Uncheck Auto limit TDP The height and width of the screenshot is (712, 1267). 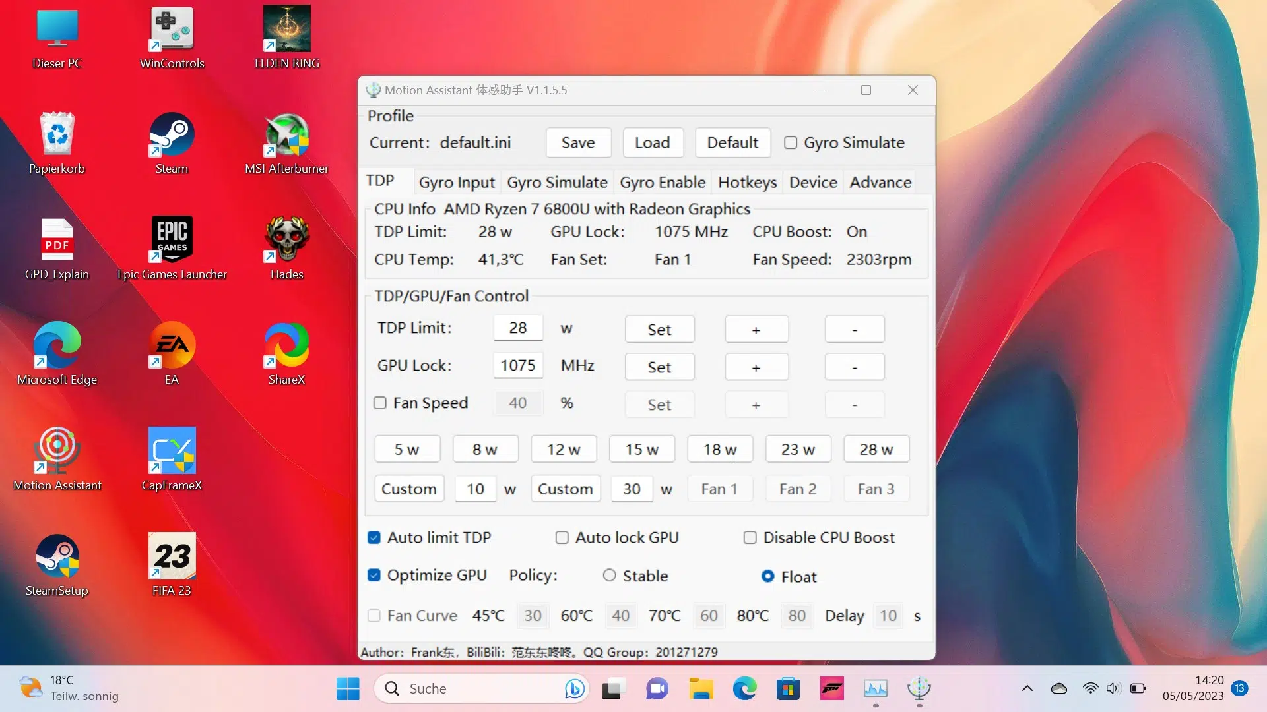[374, 537]
